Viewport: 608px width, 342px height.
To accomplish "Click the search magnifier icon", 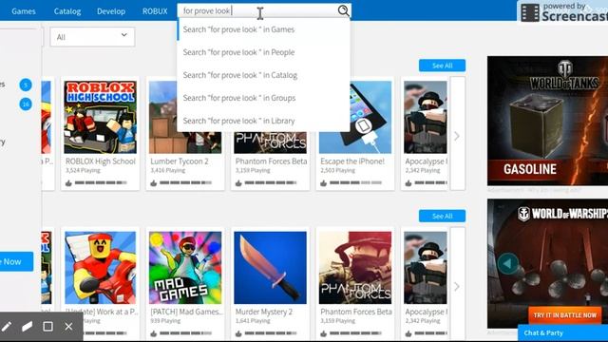I will [x=343, y=10].
